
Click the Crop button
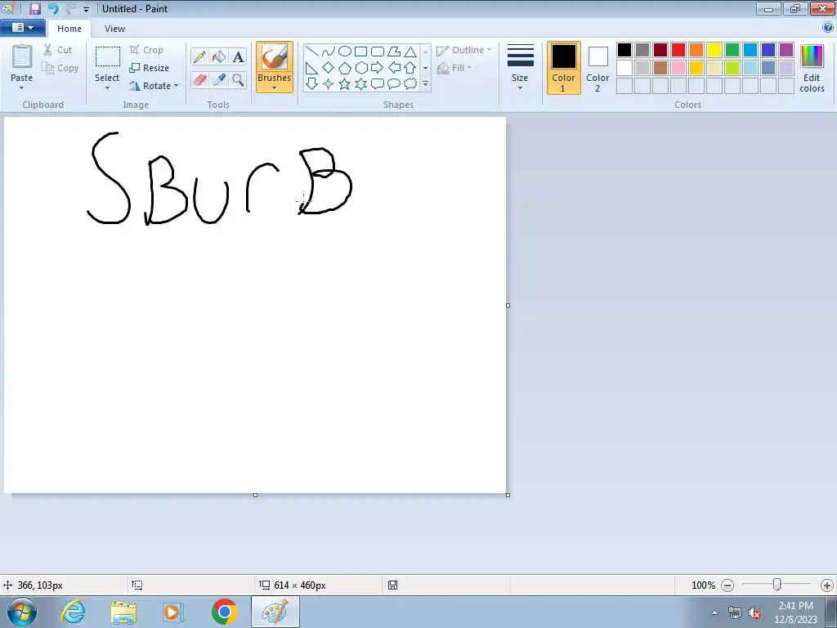pyautogui.click(x=146, y=50)
